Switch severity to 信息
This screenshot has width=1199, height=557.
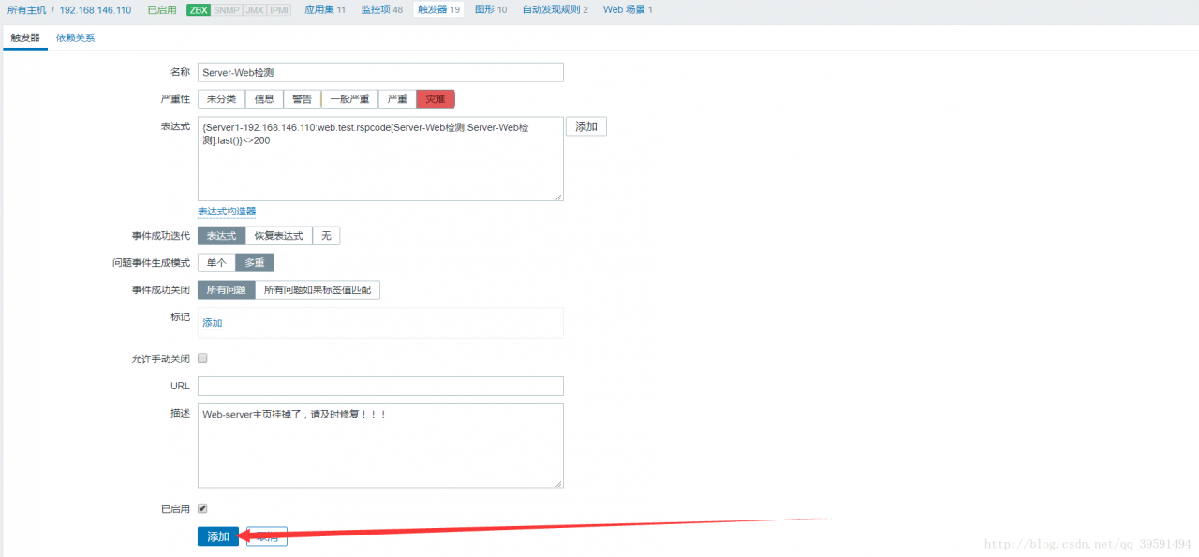pos(263,98)
